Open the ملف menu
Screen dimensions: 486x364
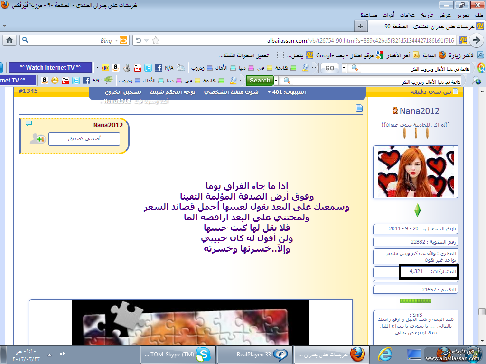[479, 15]
